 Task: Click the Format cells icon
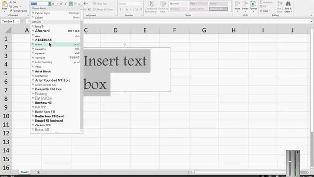(253, 4)
